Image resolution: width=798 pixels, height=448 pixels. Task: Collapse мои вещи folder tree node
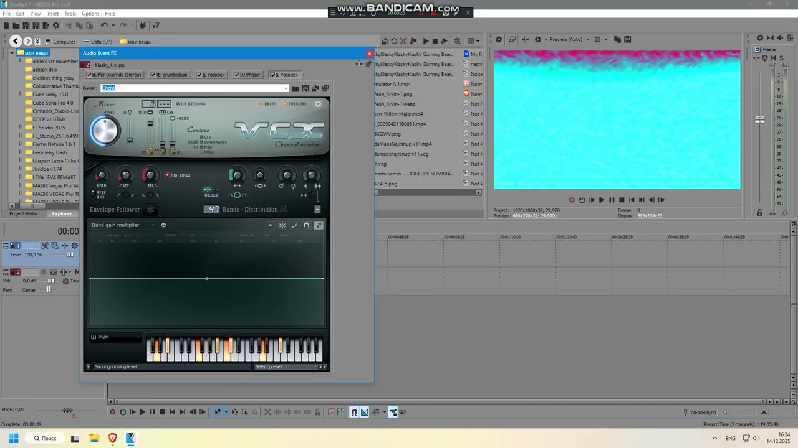pos(12,53)
